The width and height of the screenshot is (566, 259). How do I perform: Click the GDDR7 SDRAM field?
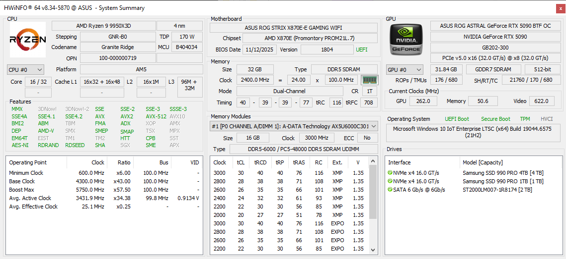point(493,69)
